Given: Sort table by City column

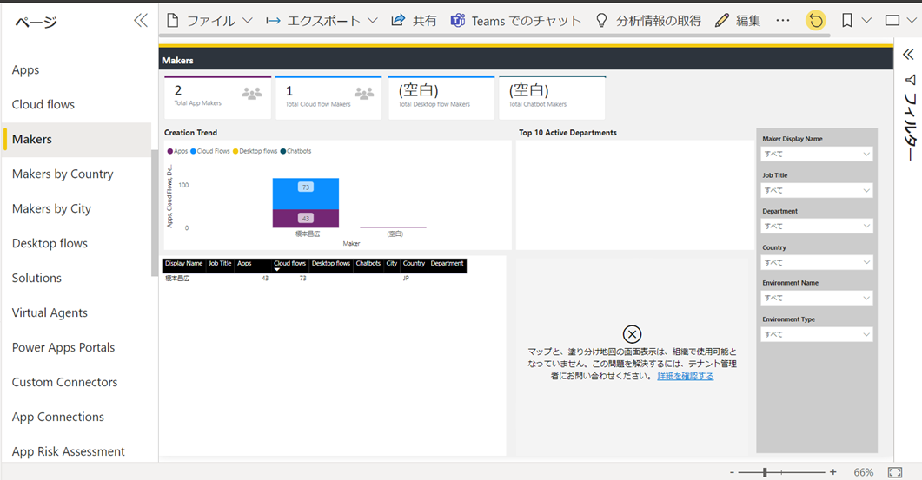Looking at the screenshot, I should [392, 264].
